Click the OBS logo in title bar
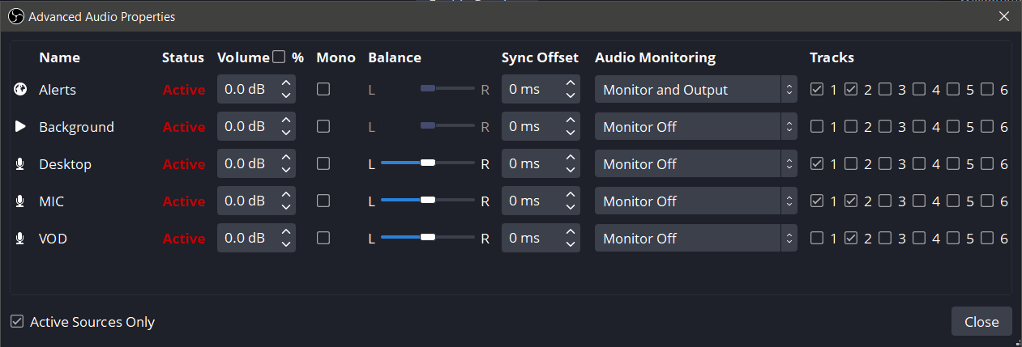Screen dimensions: 1022x347 16,16
